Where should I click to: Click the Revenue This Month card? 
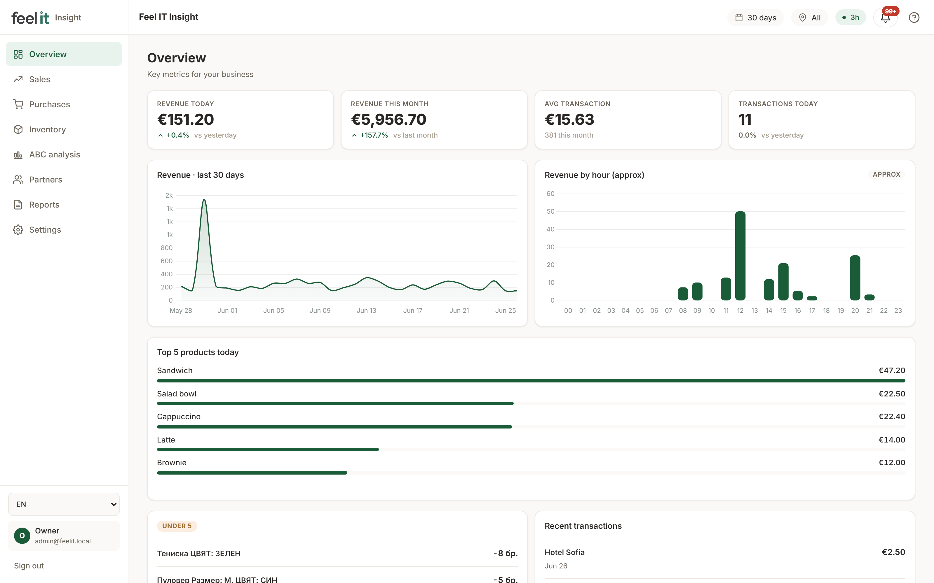click(x=434, y=120)
